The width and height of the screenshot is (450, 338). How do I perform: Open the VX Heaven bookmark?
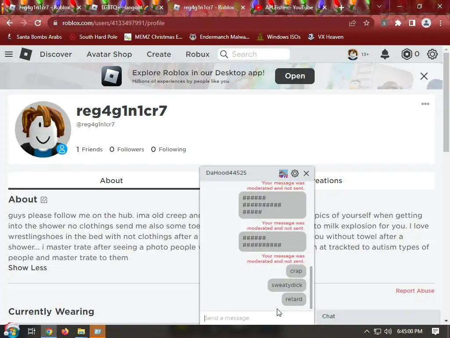tap(326, 37)
